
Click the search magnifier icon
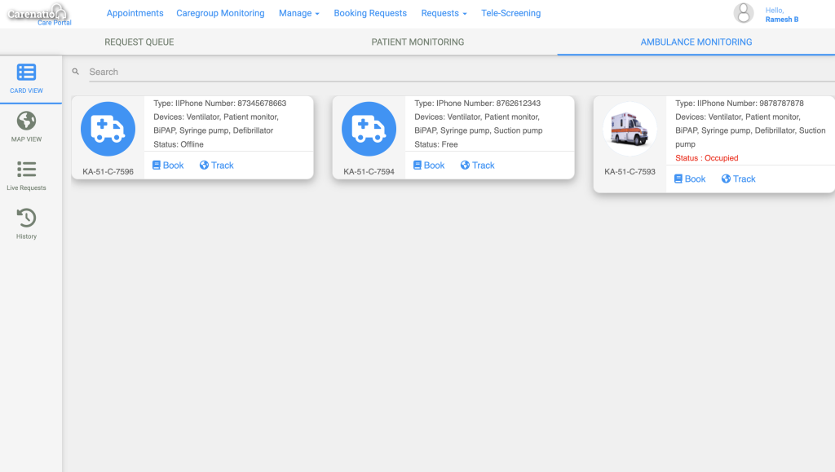click(x=76, y=72)
